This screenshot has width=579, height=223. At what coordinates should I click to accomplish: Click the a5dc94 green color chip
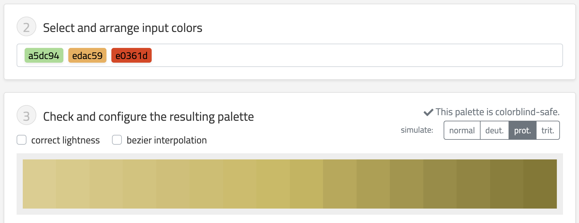[44, 56]
